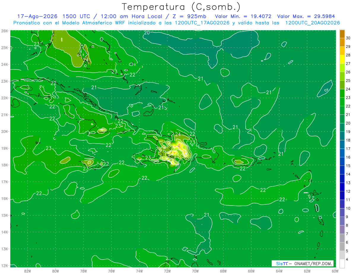Image resolution: width=356 pixels, height=275 pixels.
Task: Click the valid-until time "1200UTC_20AGO2026"
Action: 312,23
